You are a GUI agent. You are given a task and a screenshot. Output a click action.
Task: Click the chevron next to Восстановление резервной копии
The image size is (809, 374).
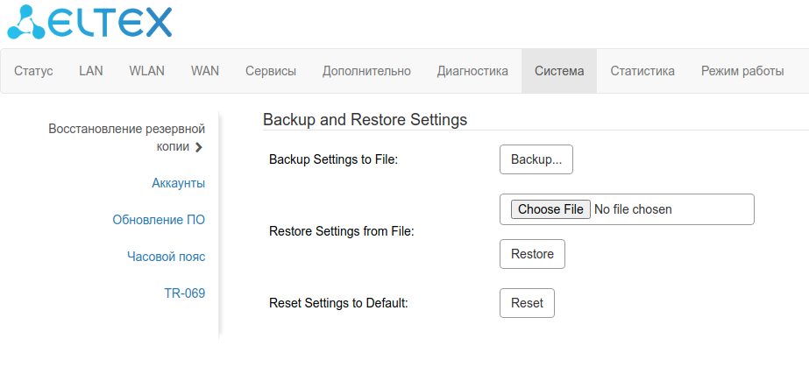pyautogui.click(x=199, y=147)
